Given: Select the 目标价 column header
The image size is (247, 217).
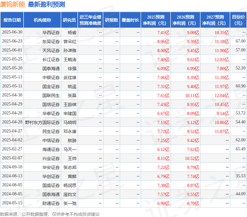Looking at the screenshot, I should click(238, 20).
